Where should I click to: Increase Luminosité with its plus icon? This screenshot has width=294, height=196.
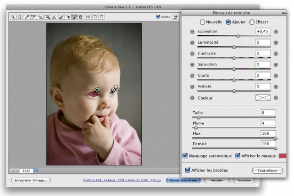276,43
